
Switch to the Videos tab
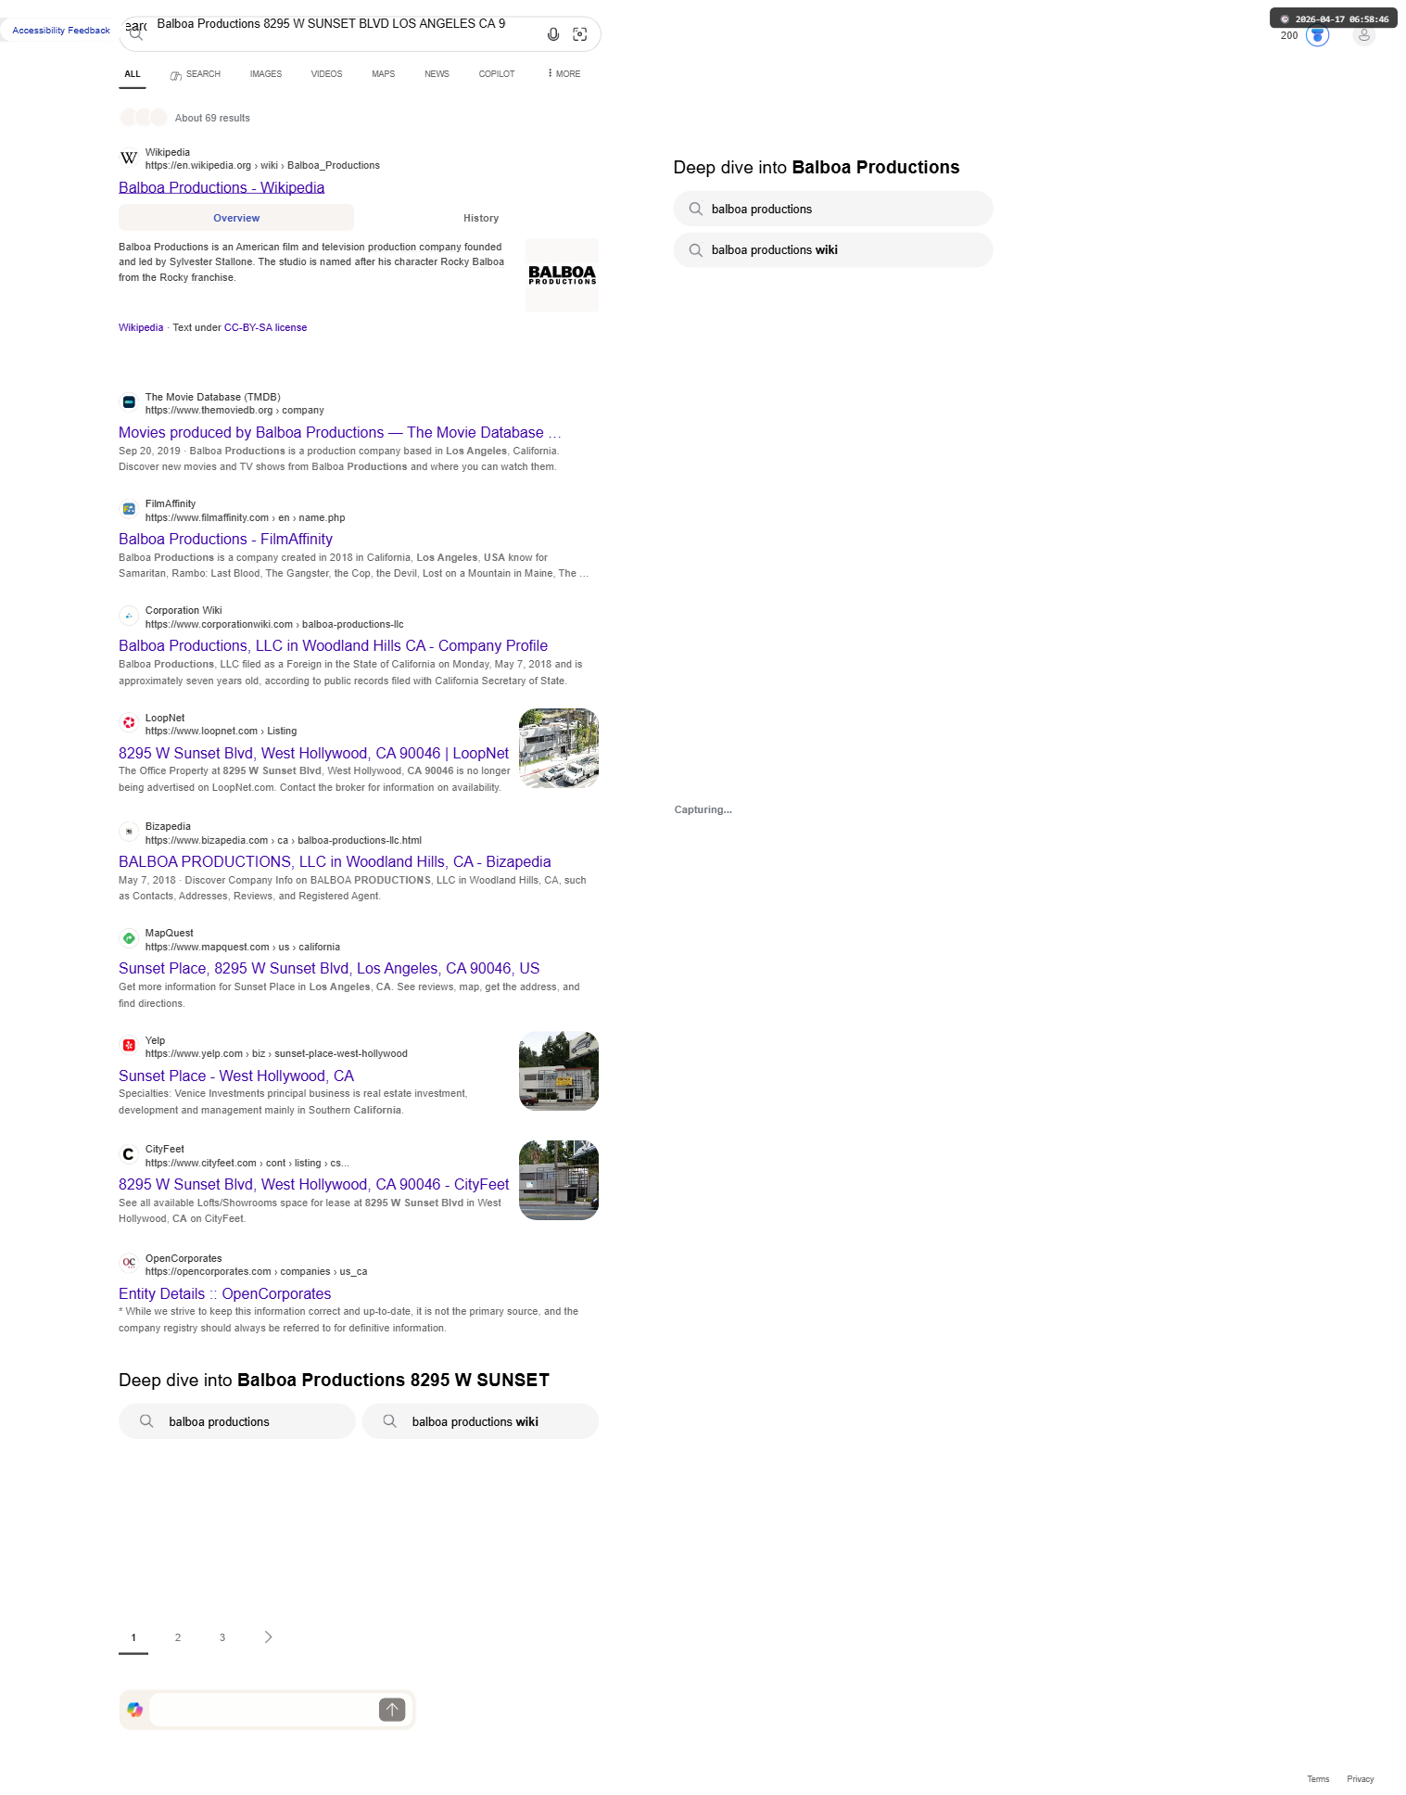[x=326, y=74]
